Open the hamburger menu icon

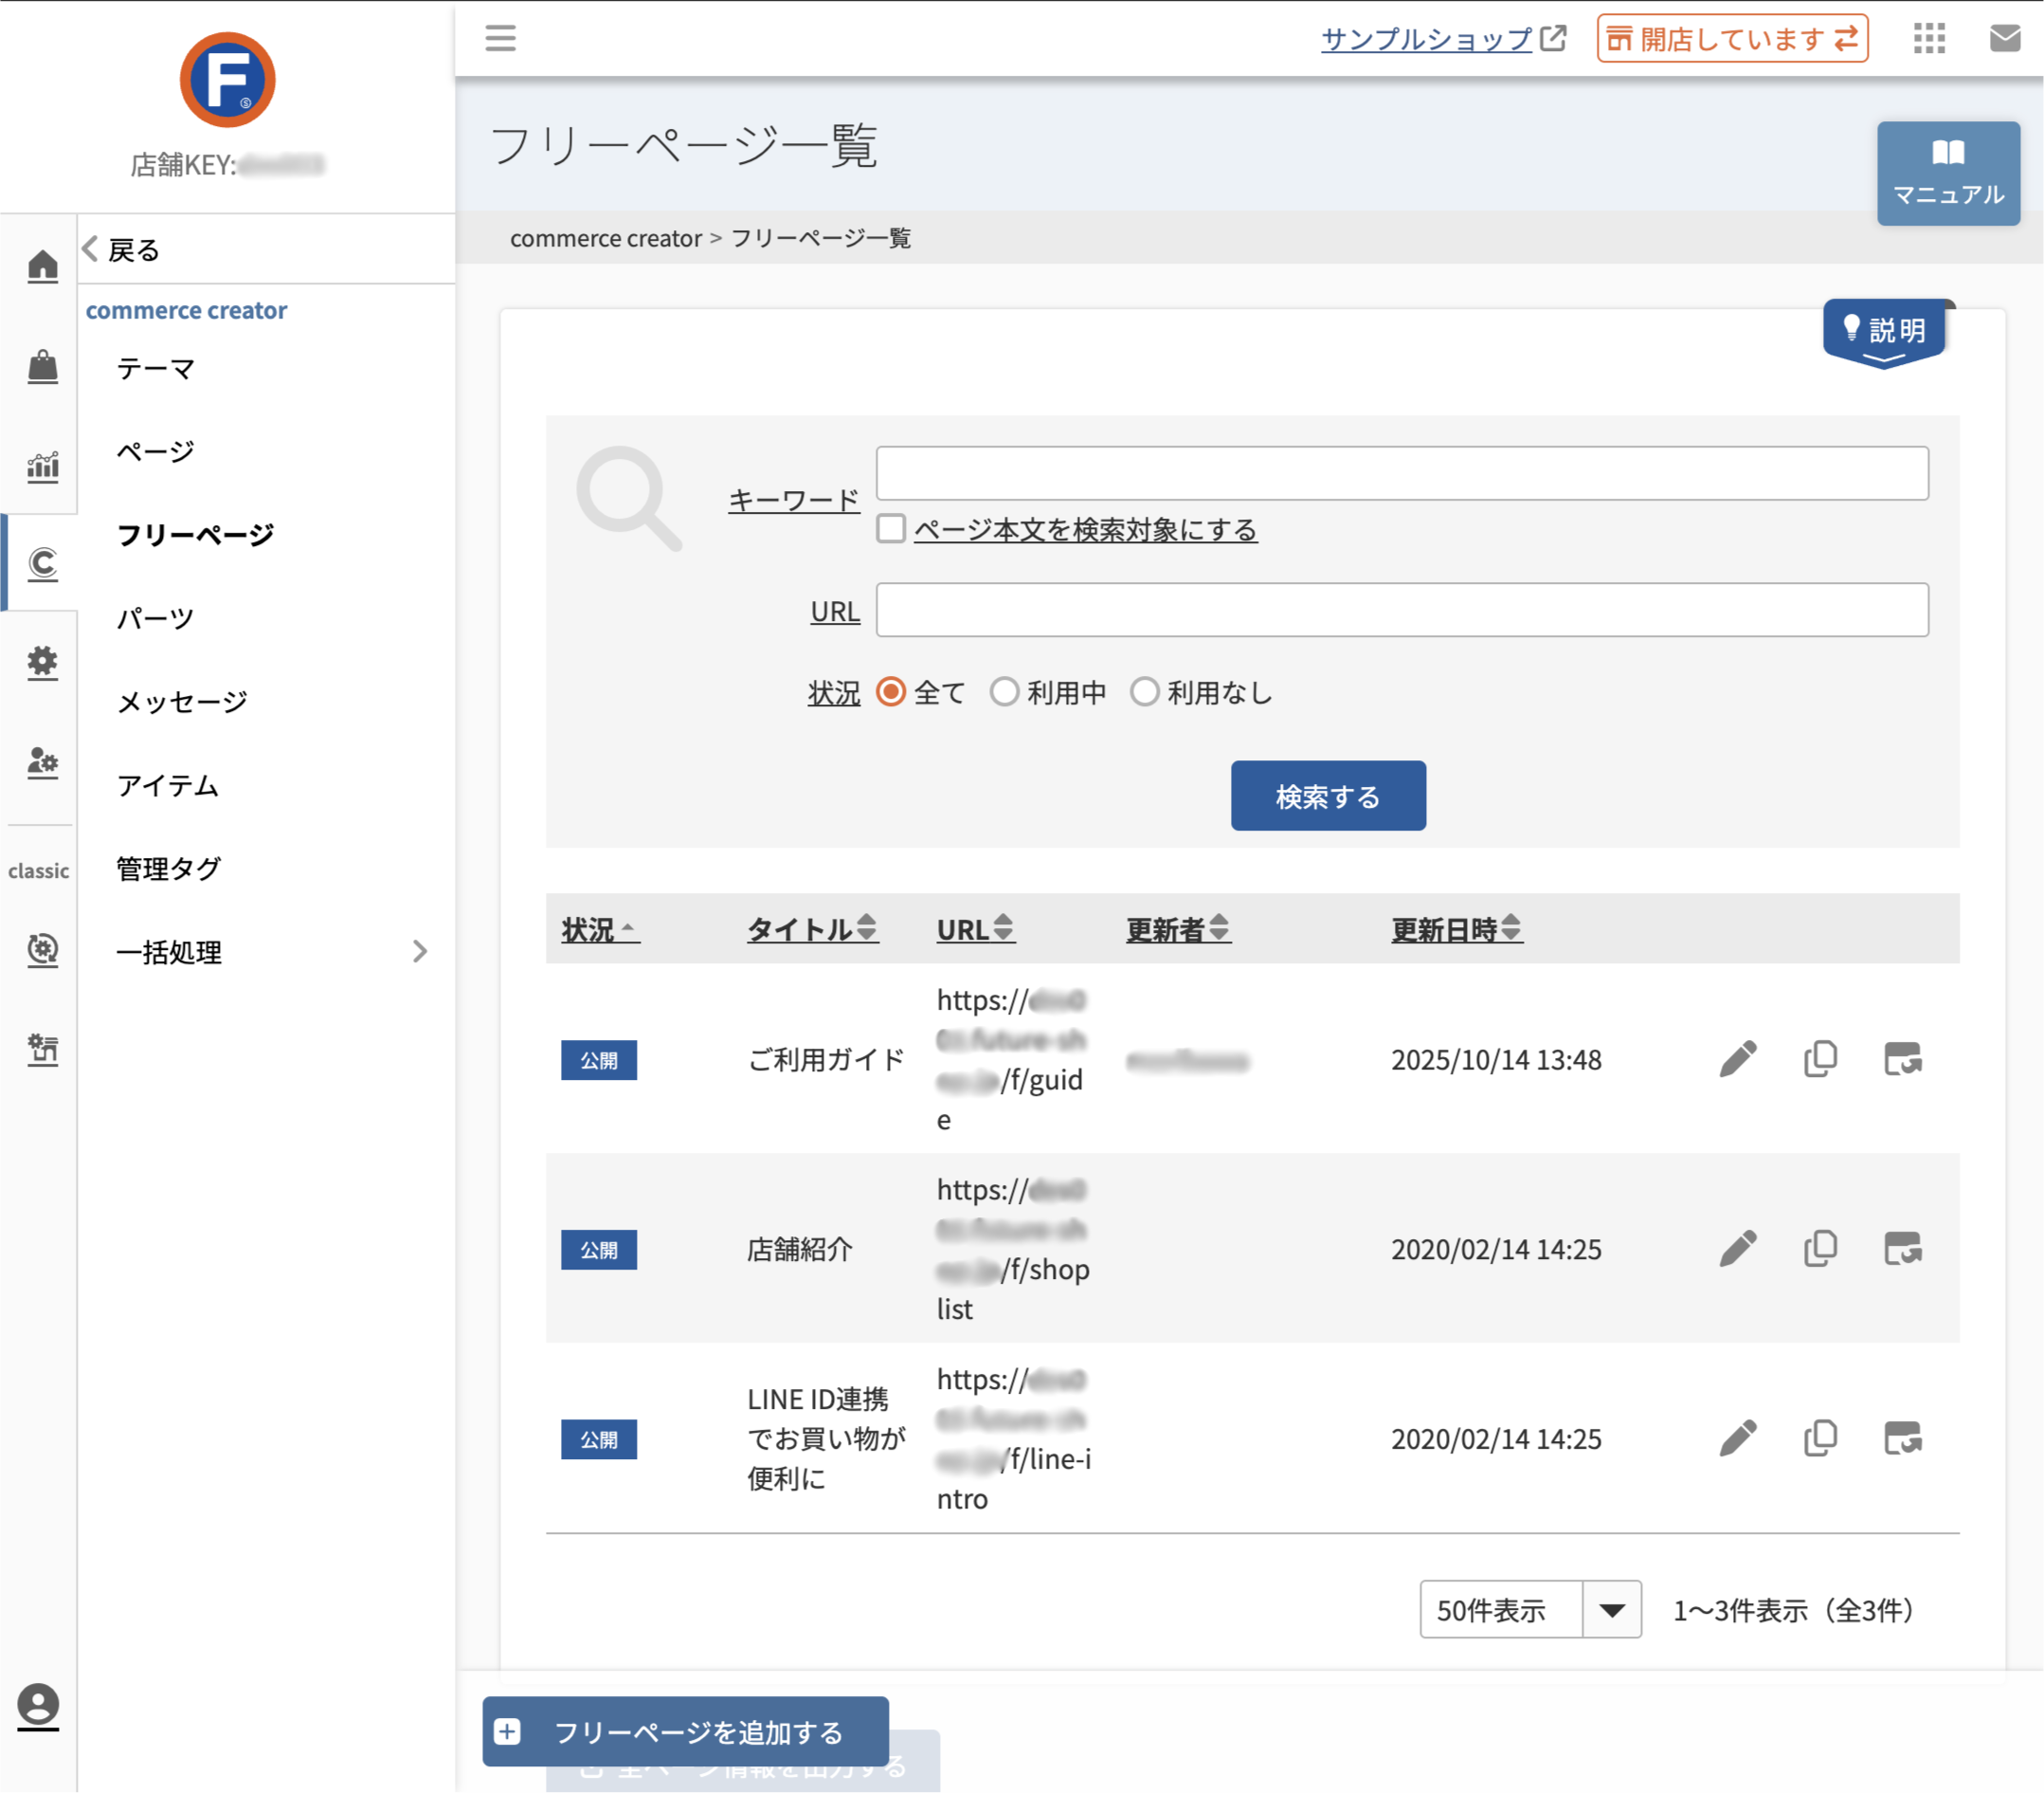pos(500,38)
